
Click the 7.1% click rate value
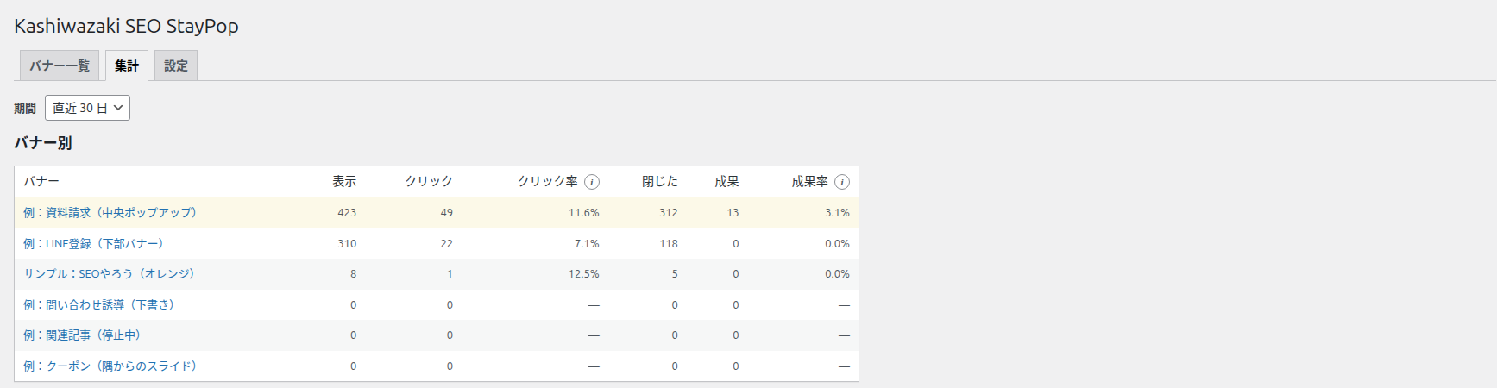click(587, 244)
